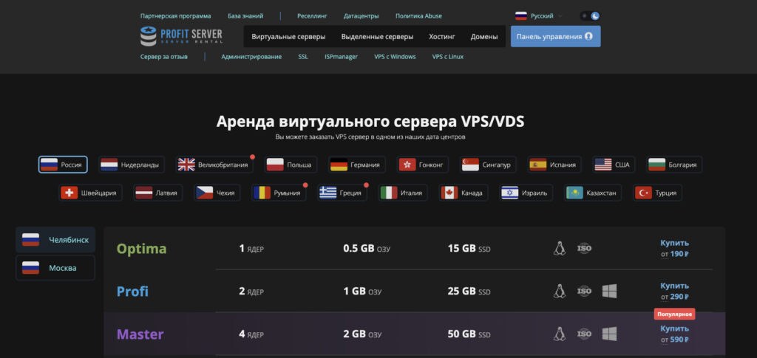
Task: Open Панель управления control panel
Action: pyautogui.click(x=555, y=37)
